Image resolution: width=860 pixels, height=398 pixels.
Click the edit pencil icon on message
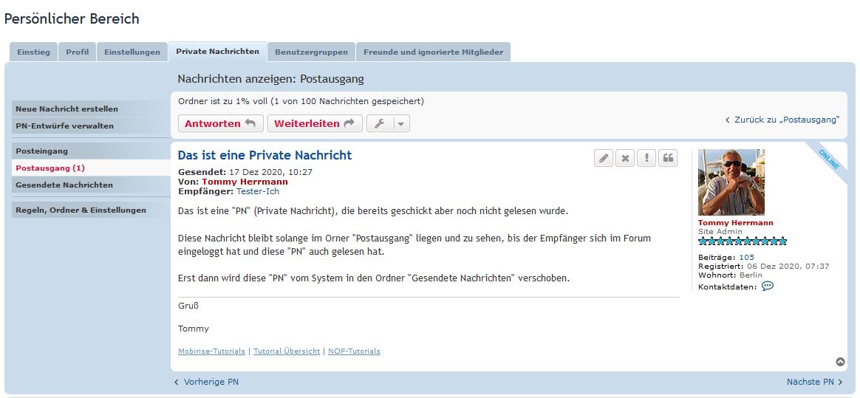[604, 159]
